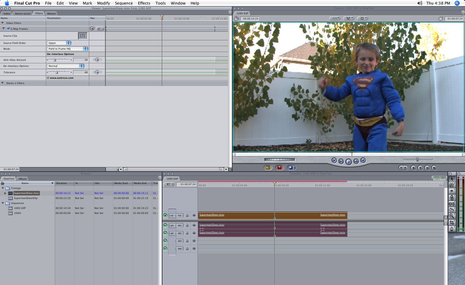
Task: Toggle A4 track audible control
Action: (x=165, y=249)
